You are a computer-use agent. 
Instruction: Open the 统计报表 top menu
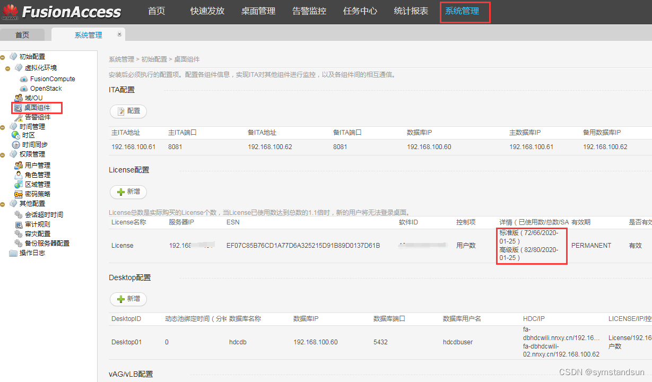click(411, 11)
